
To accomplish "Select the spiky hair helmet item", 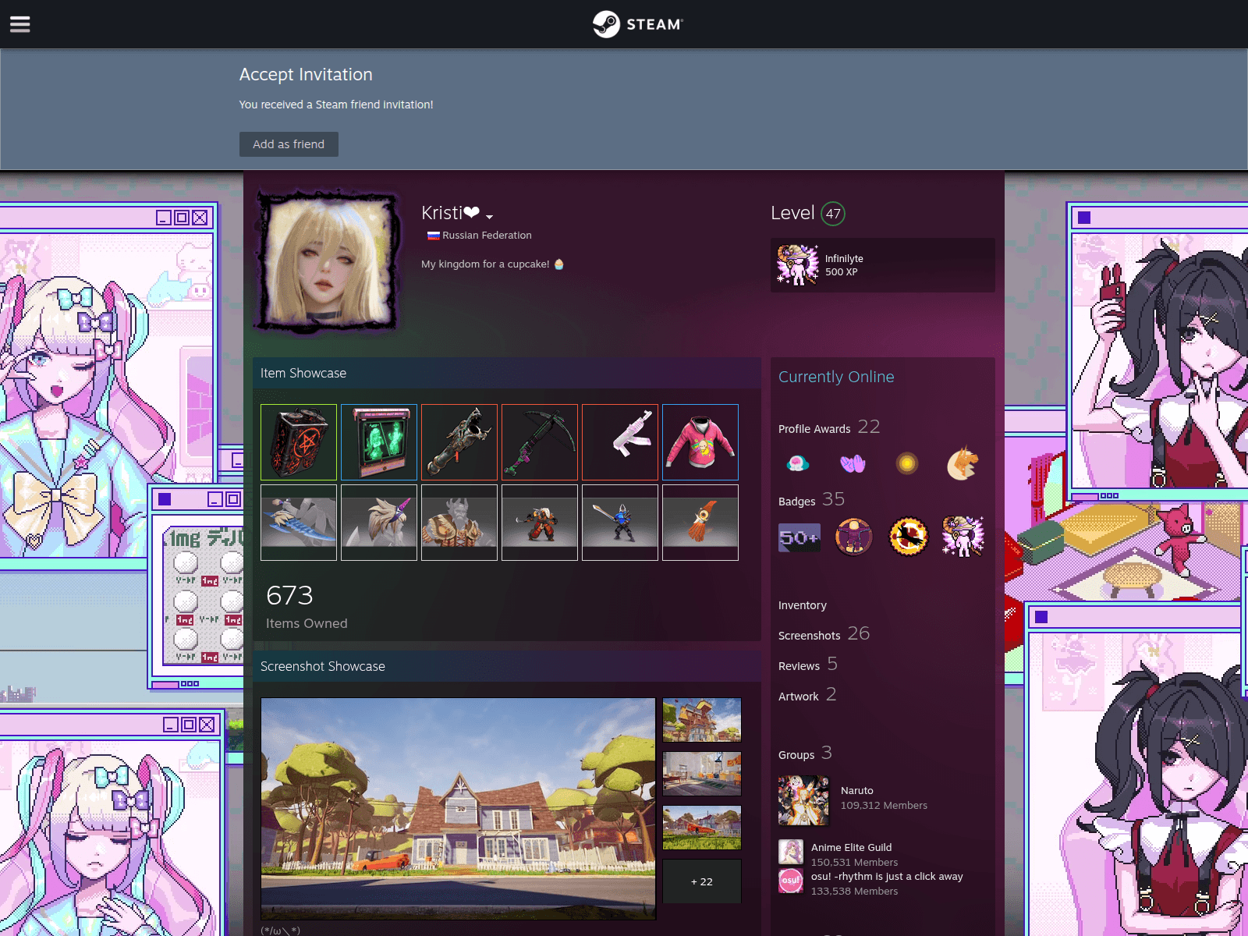I will pos(379,523).
